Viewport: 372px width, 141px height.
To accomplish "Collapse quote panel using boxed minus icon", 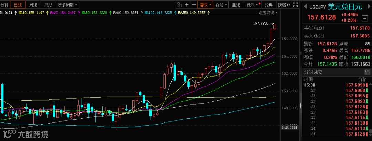I will 364,18.
